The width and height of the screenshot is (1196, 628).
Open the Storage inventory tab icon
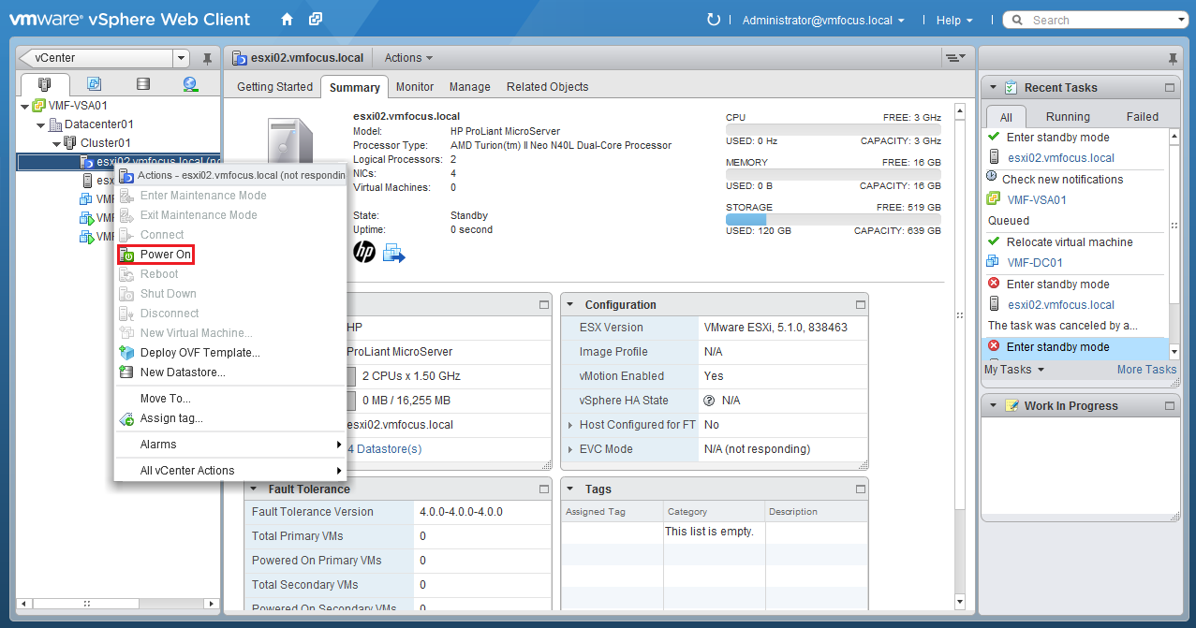tap(142, 84)
